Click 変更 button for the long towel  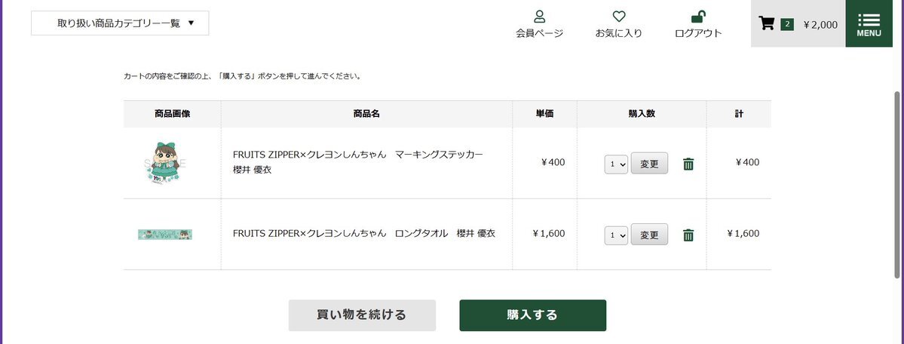649,235
